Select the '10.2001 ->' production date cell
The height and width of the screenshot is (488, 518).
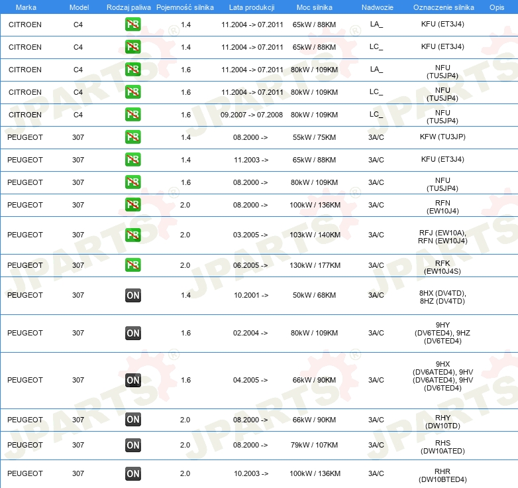coord(251,295)
